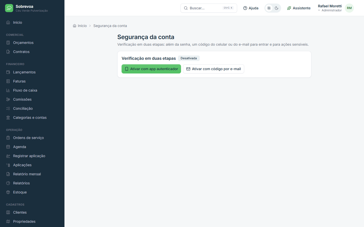The image size is (364, 227).
Task: Open the Ajuda help button
Action: (x=251, y=8)
